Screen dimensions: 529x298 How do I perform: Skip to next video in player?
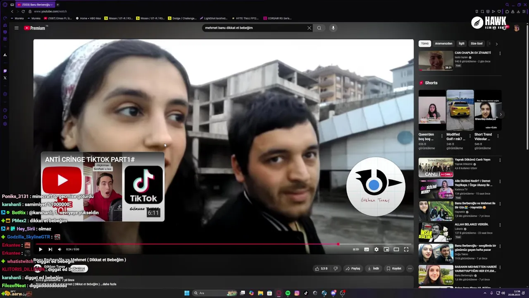pos(50,249)
